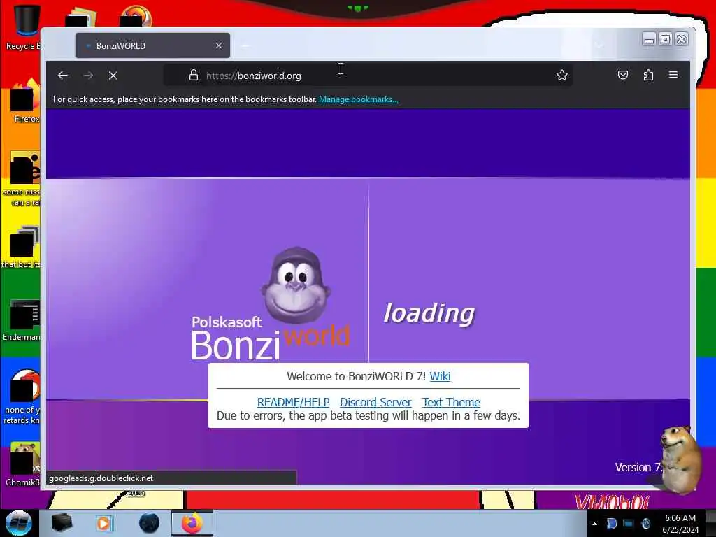The image size is (716, 537).
Task: Stop page loading with the X button
Action: [x=113, y=76]
